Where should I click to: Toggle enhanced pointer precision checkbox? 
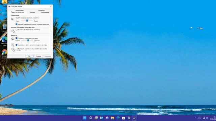click(17, 24)
